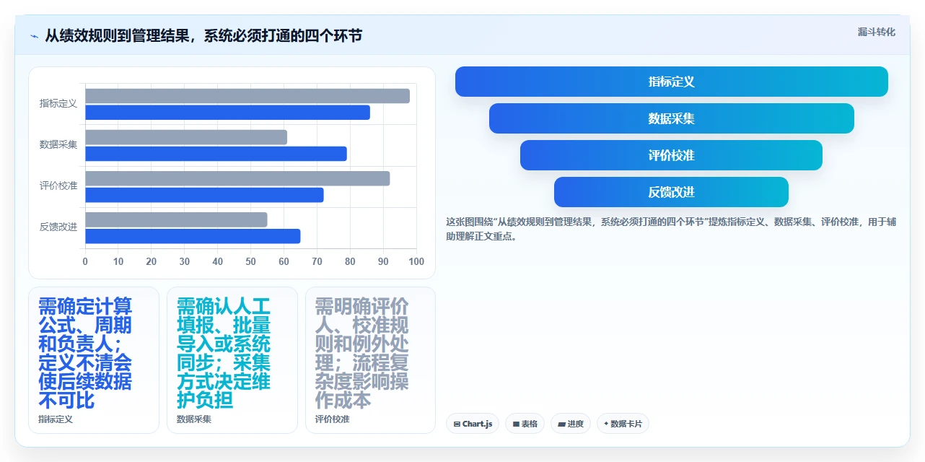Viewport: 925px width, 462px height.
Task: Click the 进度 tag chip
Action: click(570, 424)
